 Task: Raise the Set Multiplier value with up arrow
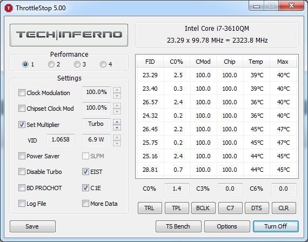pyautogui.click(x=117, y=122)
